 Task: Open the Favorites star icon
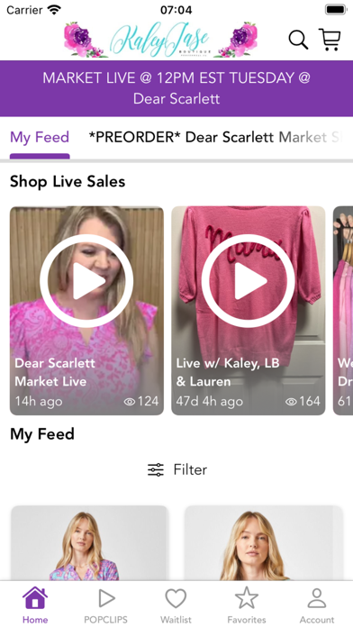pyautogui.click(x=247, y=598)
